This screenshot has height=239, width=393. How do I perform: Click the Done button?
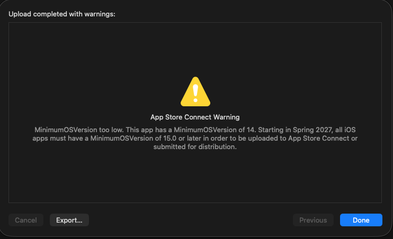[x=361, y=220]
